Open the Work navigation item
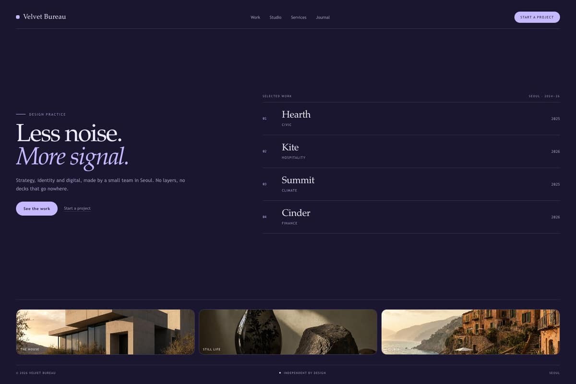 point(255,17)
